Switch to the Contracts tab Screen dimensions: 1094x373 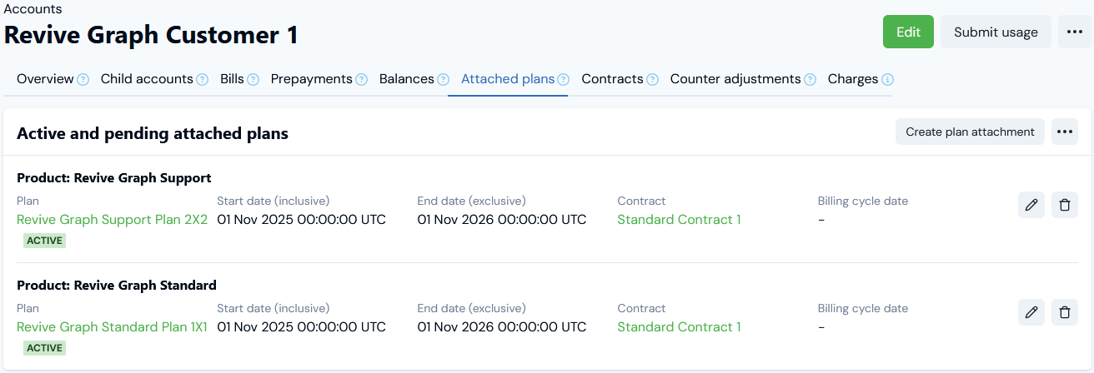point(612,79)
